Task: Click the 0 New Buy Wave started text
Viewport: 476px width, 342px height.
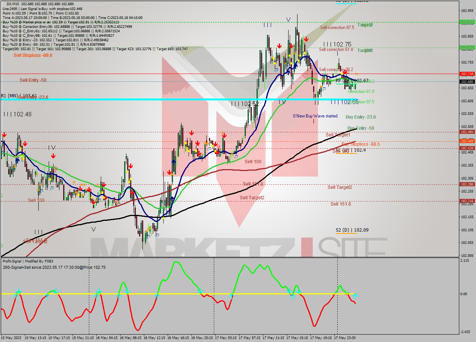Action: pos(315,116)
